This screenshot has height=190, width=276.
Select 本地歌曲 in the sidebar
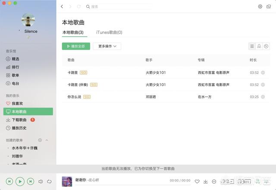pyautogui.click(x=28, y=111)
